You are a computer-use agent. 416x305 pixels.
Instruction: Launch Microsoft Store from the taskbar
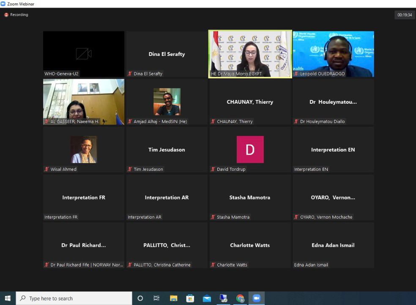[190, 298]
